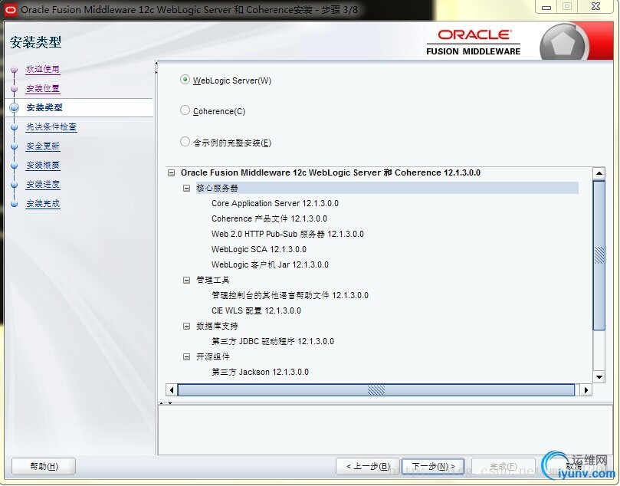Click inside the empty message pane
The image size is (620, 486).
coord(385,430)
